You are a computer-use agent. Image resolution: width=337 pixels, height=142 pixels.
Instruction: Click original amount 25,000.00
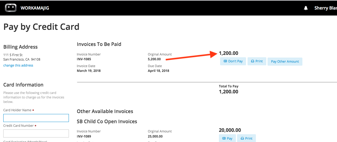pos(155,136)
